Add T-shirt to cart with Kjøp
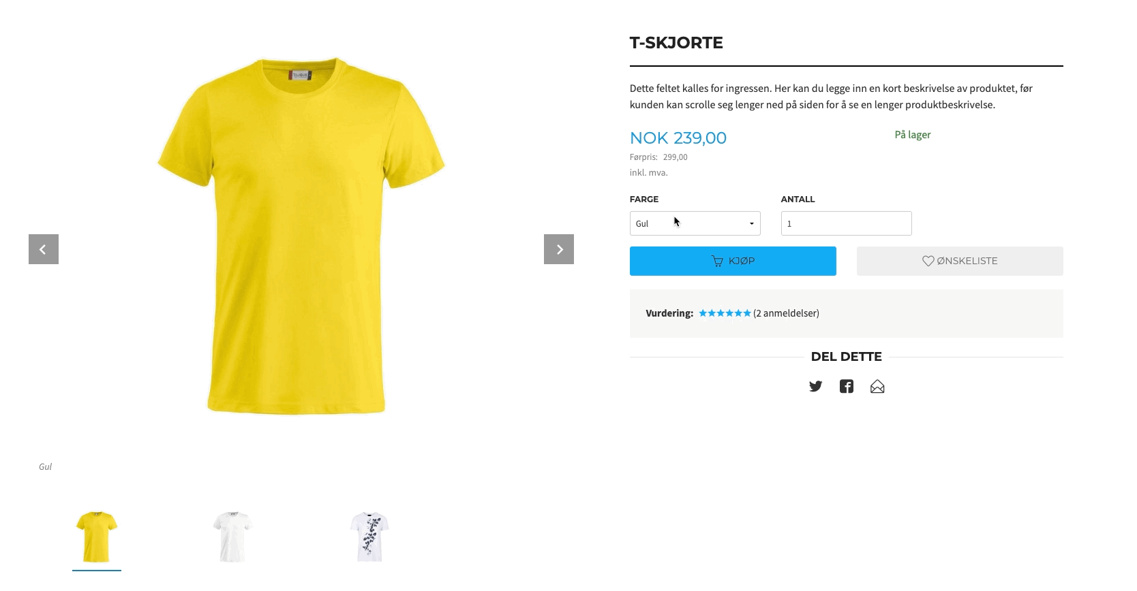This screenshot has width=1137, height=591. pyautogui.click(x=733, y=261)
